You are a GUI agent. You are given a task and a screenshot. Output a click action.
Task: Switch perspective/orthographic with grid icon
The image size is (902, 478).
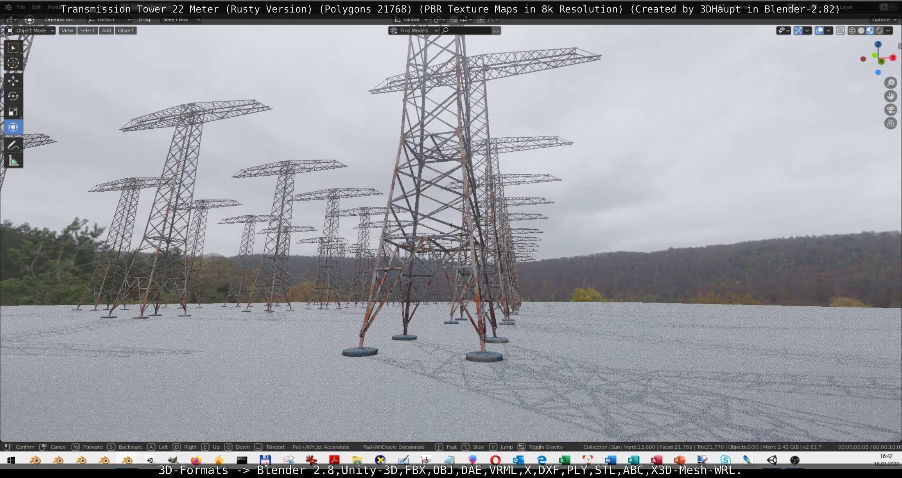890,124
